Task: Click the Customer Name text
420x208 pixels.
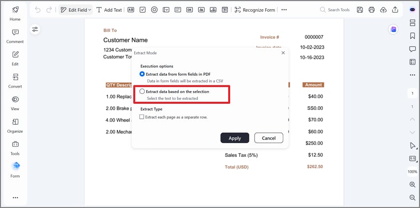Action: [125, 40]
